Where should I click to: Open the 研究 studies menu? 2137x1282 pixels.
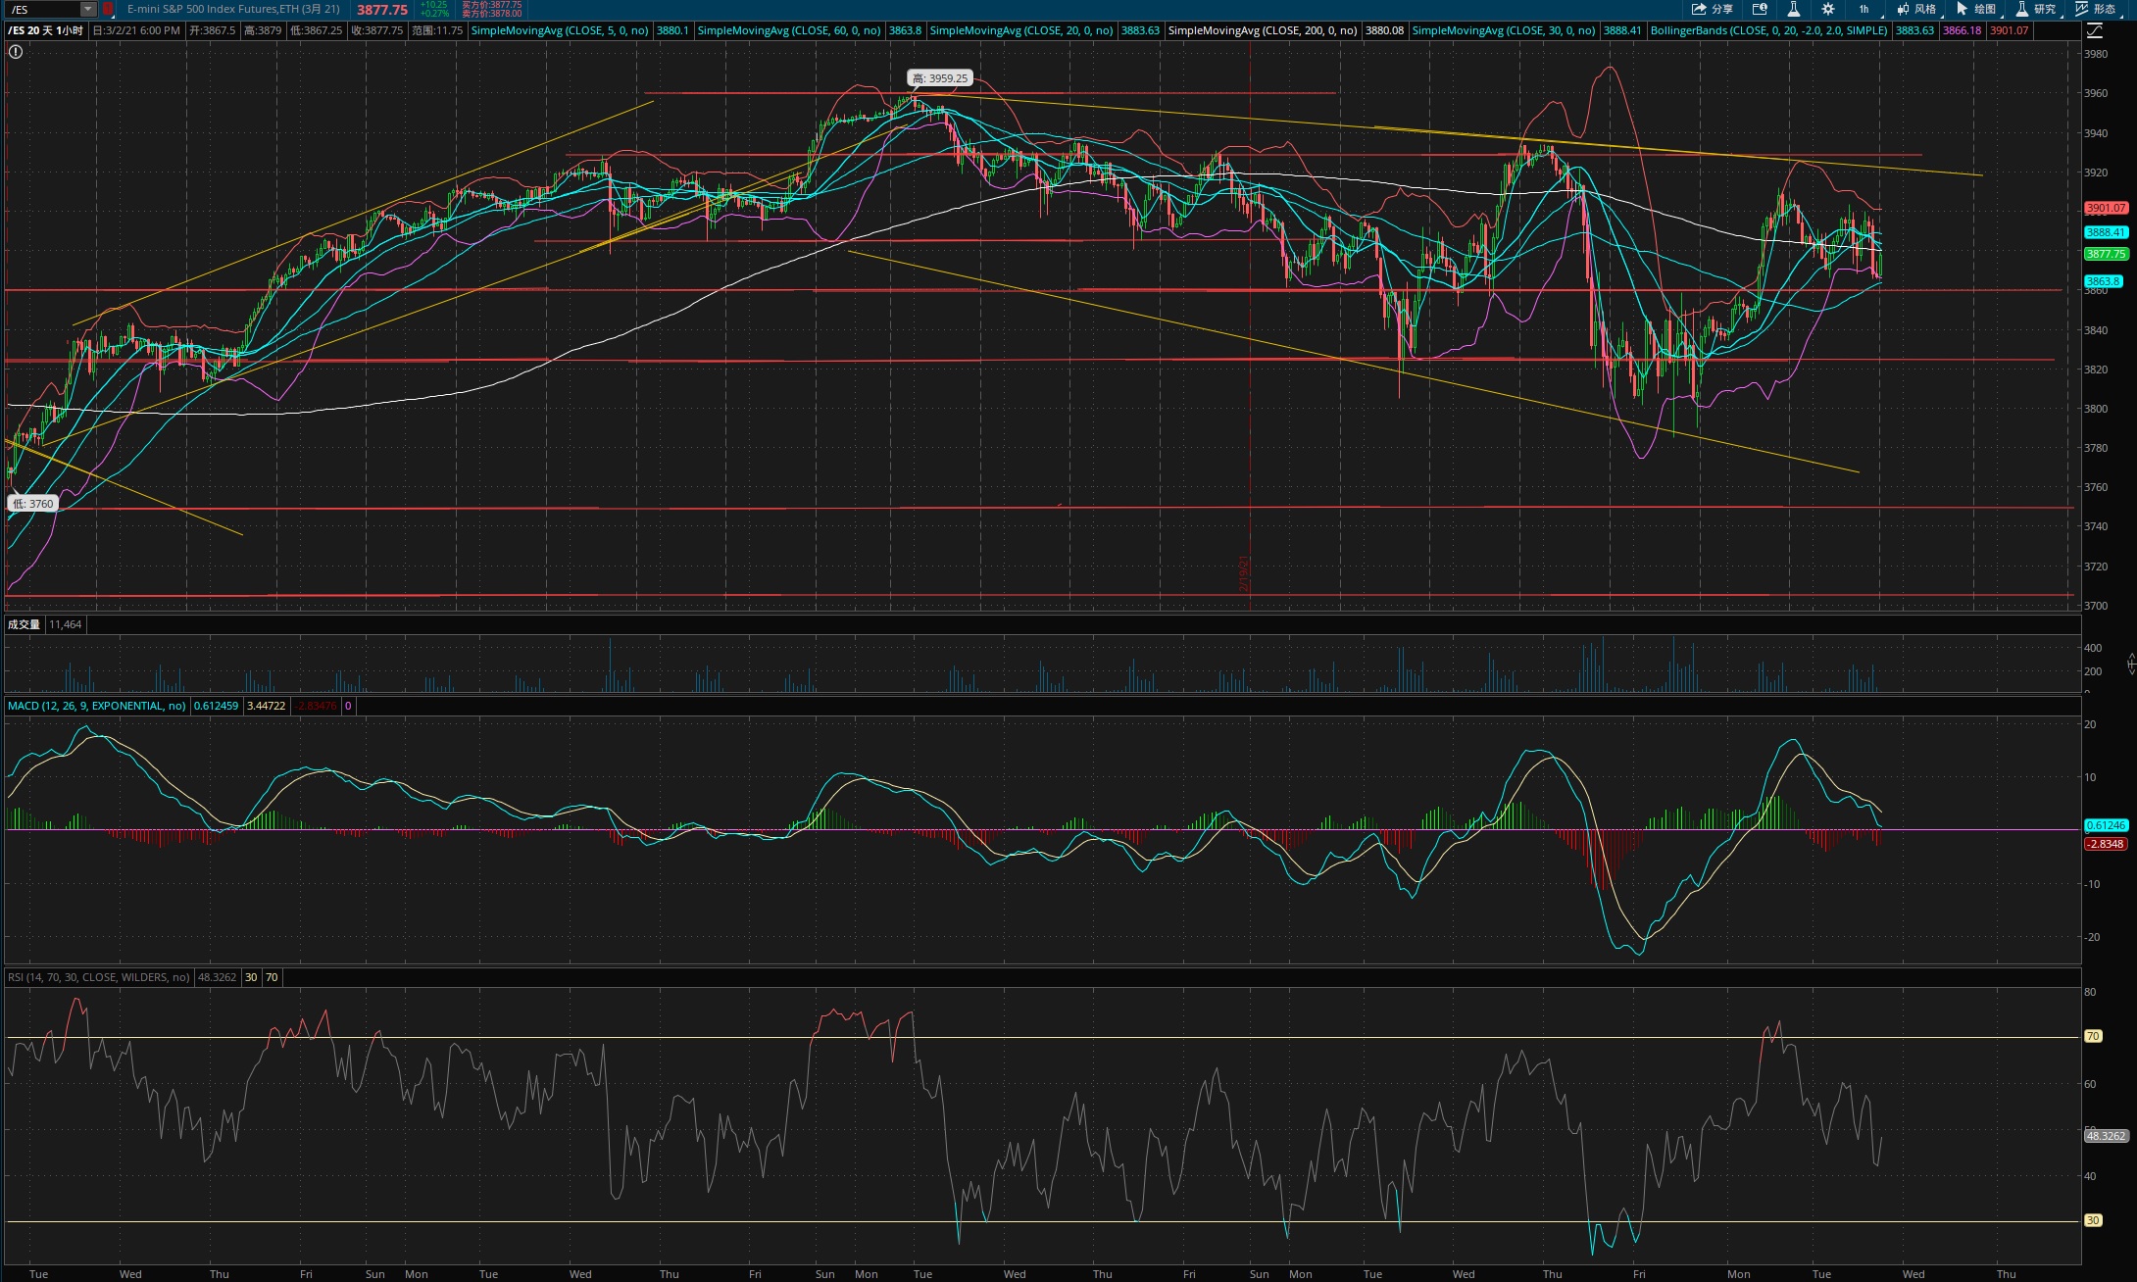(x=2036, y=9)
